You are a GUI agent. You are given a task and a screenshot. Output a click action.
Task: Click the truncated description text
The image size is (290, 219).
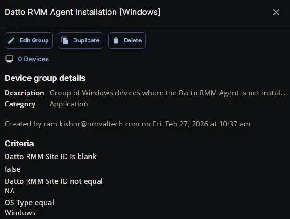coord(167,93)
